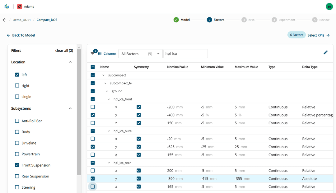The width and height of the screenshot is (336, 193).
Task: Click the pencil edit icon
Action: (325, 52)
